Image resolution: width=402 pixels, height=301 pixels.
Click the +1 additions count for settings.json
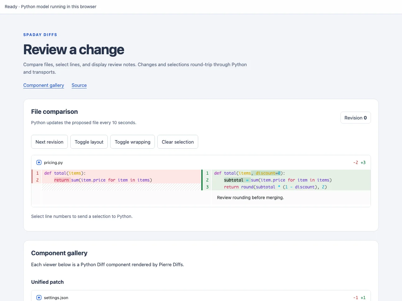pyautogui.click(x=363, y=298)
